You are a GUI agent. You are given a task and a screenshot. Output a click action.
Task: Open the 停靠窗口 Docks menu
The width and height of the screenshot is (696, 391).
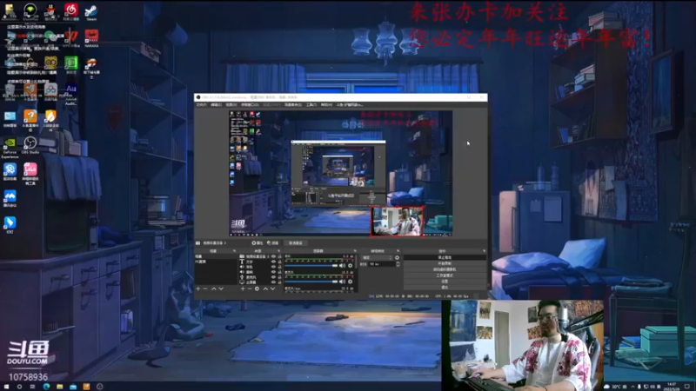250,105
